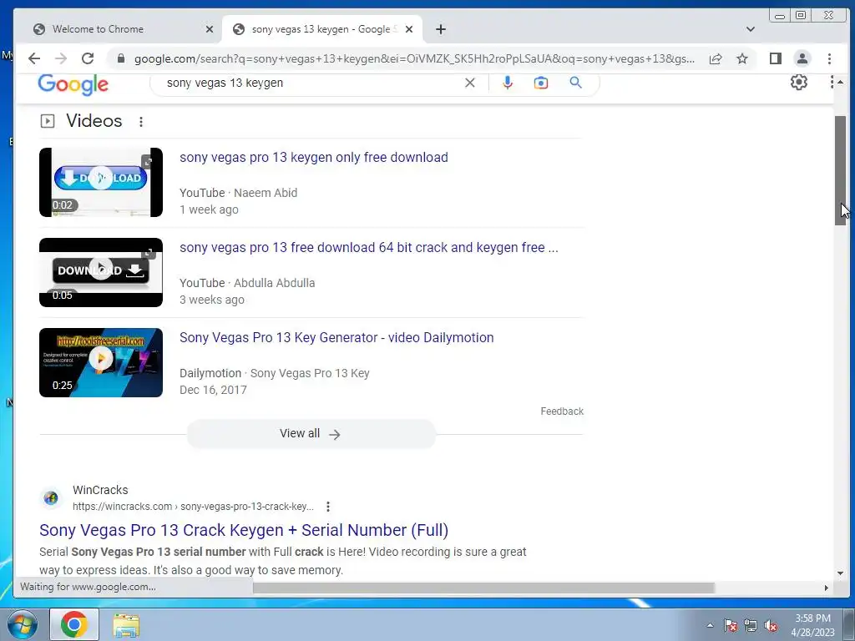Click View all videos button
The image size is (855, 641).
pyautogui.click(x=311, y=434)
